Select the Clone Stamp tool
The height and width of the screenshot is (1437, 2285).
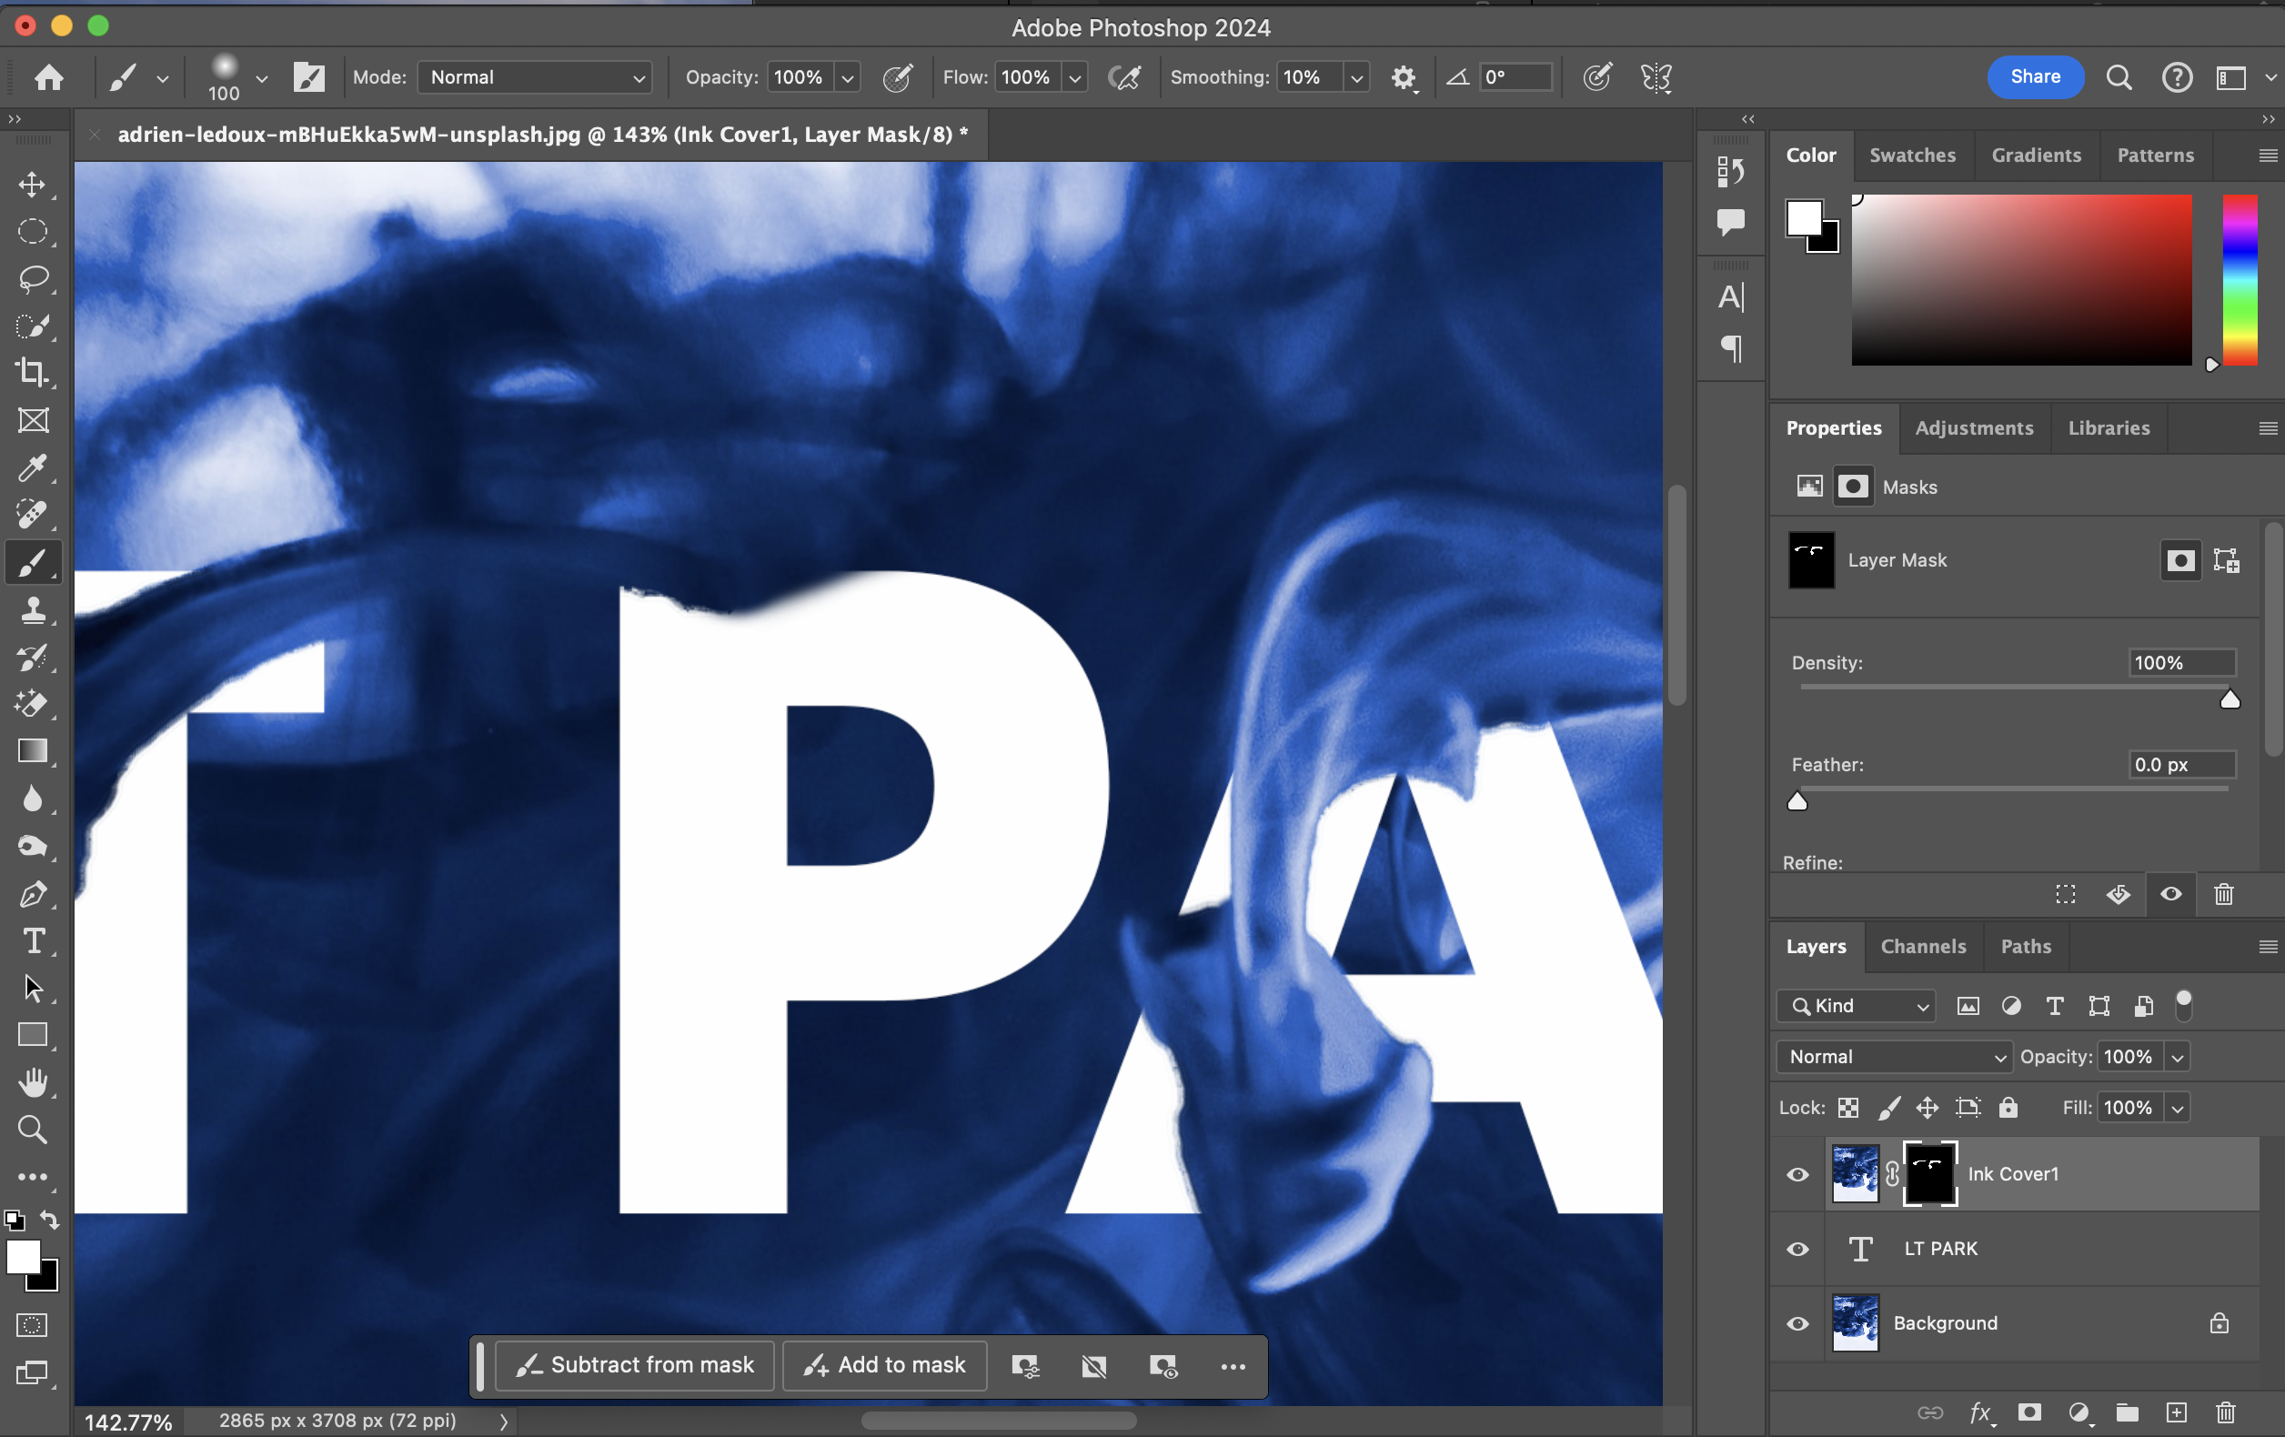click(x=34, y=610)
